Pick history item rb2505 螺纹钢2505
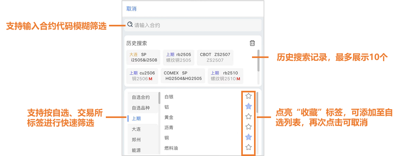The width and height of the screenshot is (401, 156). point(179,57)
